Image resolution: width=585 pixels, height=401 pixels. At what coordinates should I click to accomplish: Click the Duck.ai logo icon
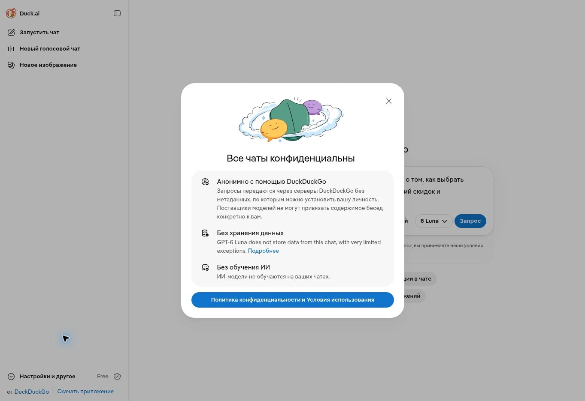11,13
